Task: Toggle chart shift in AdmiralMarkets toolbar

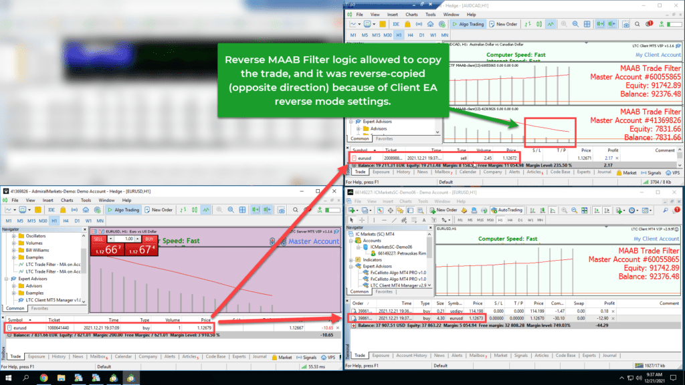Action: coord(268,210)
